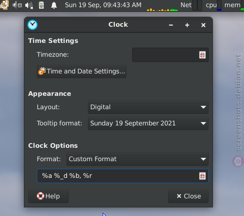Click inside the Timezone text field
The height and width of the screenshot is (216, 244).
[166, 55]
